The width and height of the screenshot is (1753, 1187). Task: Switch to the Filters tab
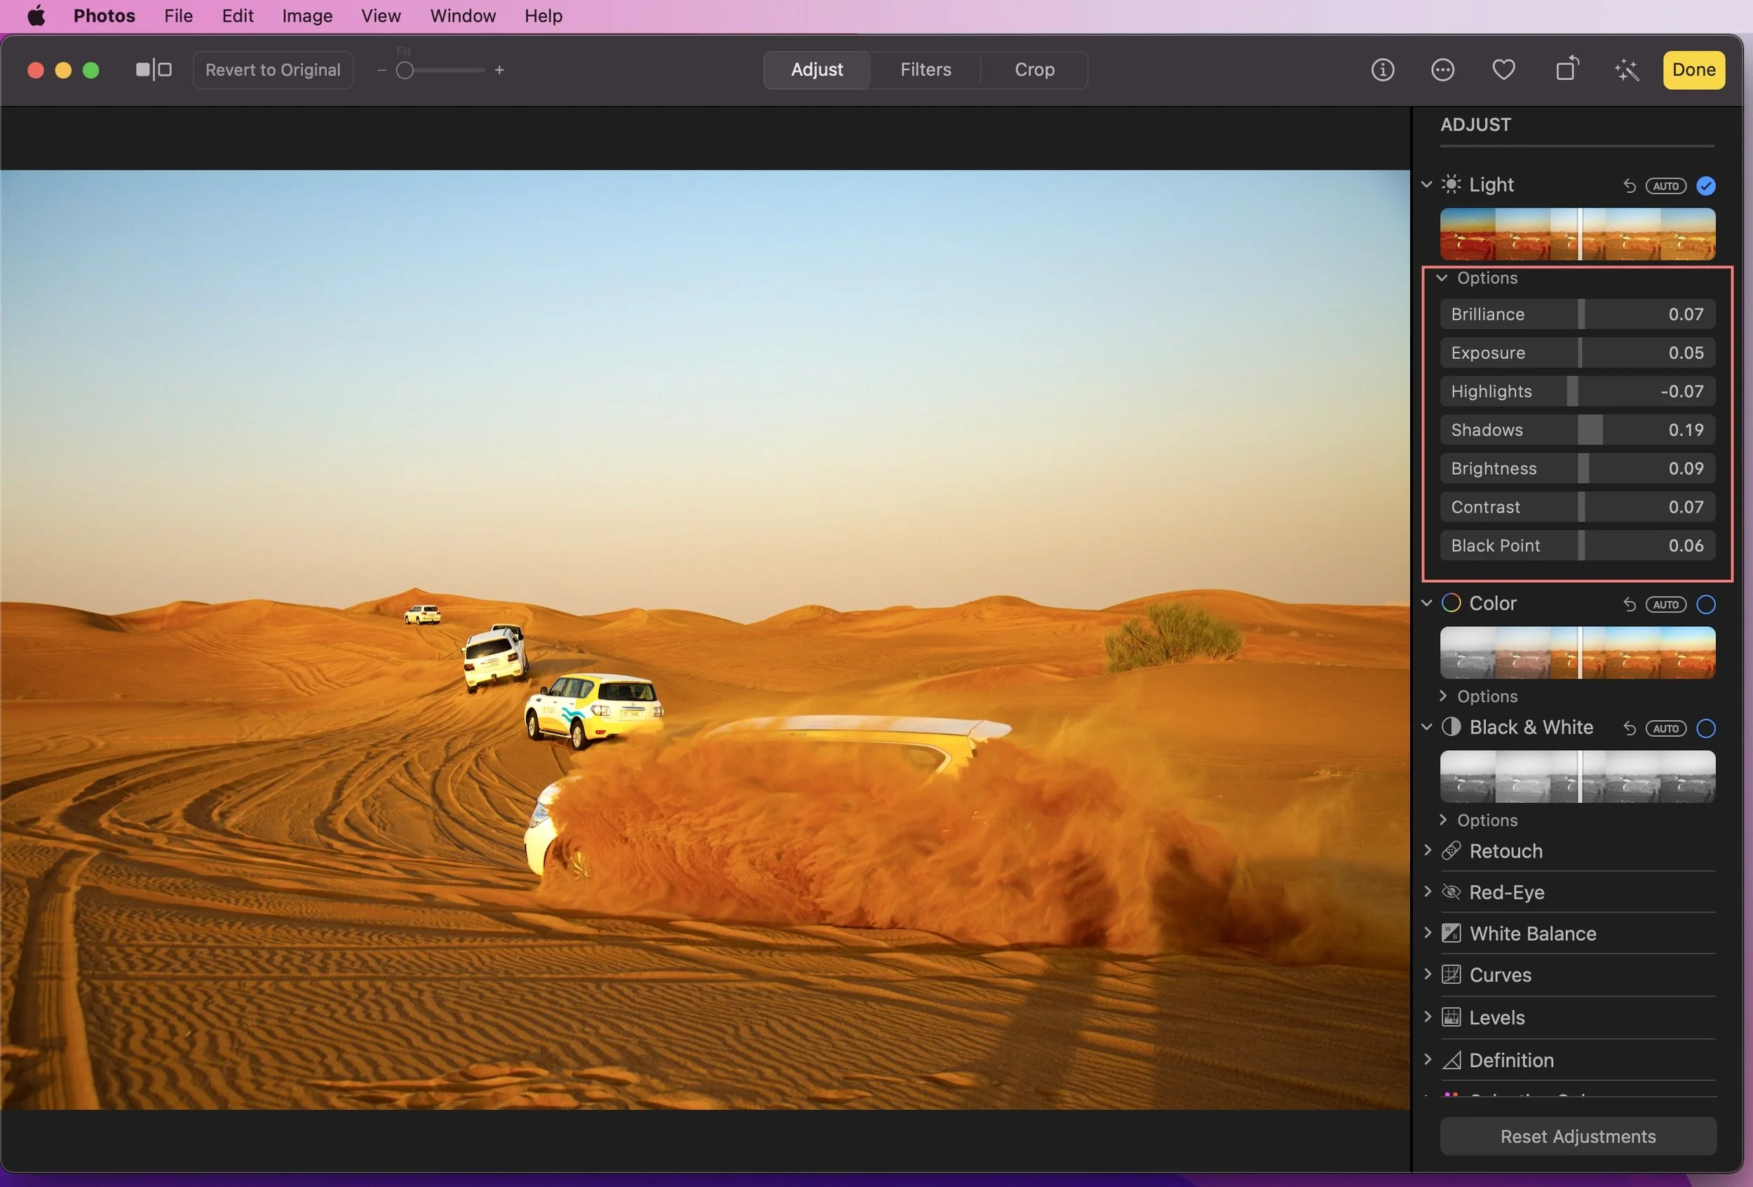coord(926,70)
